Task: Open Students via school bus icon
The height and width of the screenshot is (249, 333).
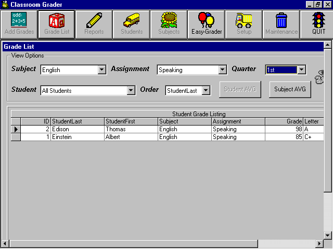Action: click(131, 24)
